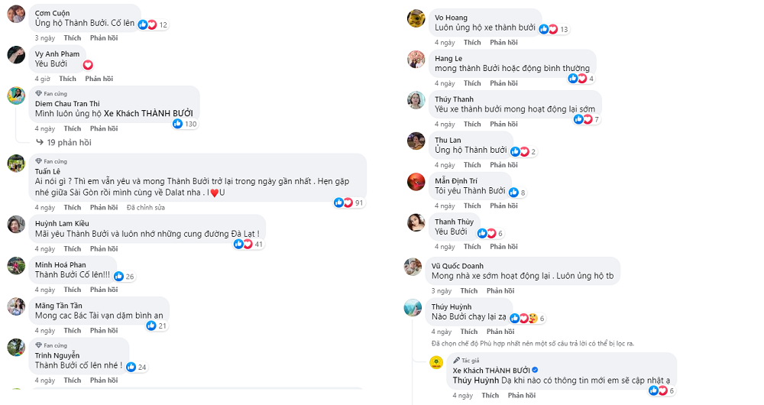Click the Fan cứng badge above Tuấn Lê

(x=51, y=161)
